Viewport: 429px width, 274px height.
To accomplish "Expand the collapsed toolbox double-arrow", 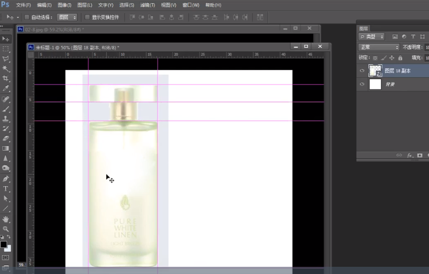I will [2, 27].
